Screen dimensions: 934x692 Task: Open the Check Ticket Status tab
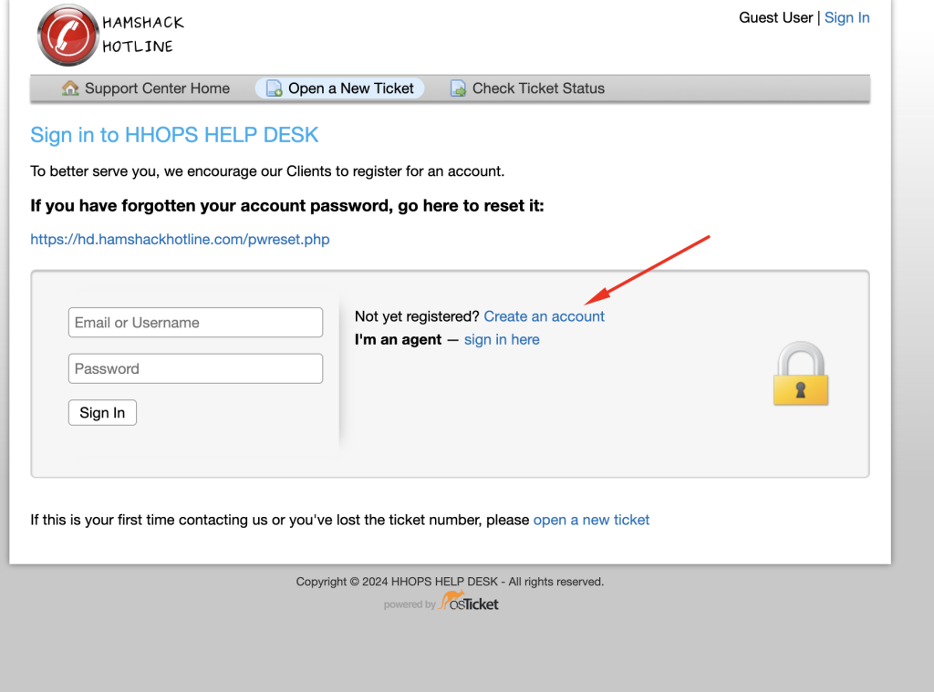coord(538,88)
